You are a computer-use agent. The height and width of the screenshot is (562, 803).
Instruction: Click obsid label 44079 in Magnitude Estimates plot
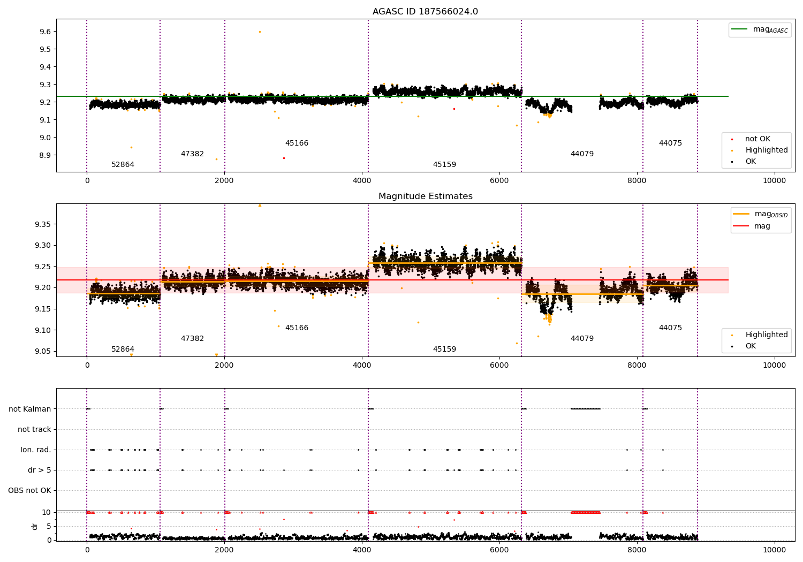click(582, 339)
